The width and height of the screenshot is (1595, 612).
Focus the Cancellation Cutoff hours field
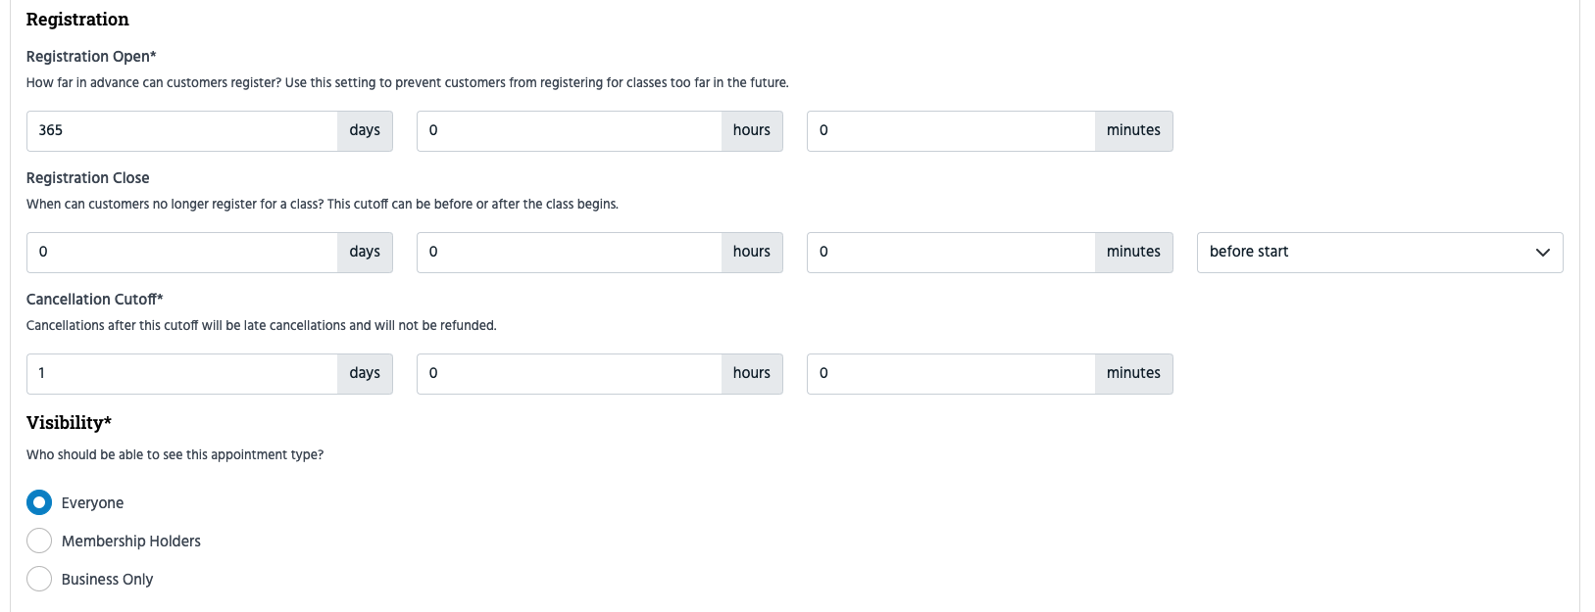pos(570,373)
